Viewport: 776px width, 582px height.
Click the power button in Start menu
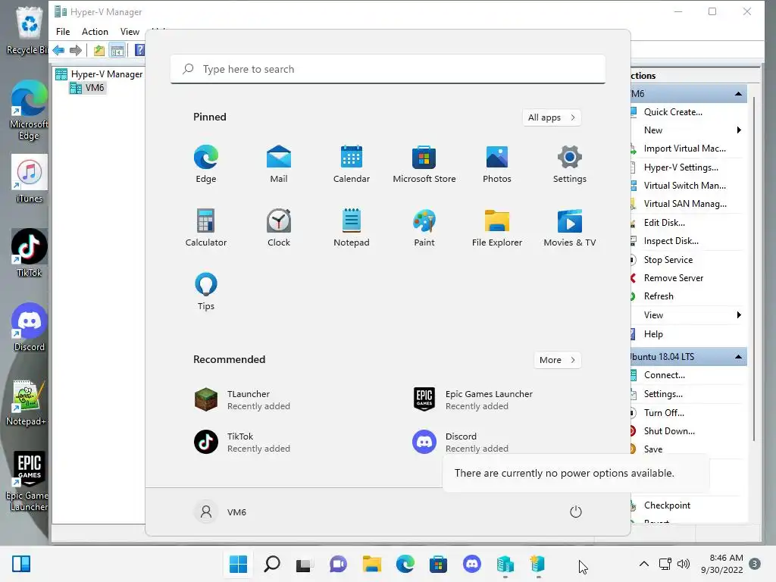tap(576, 512)
